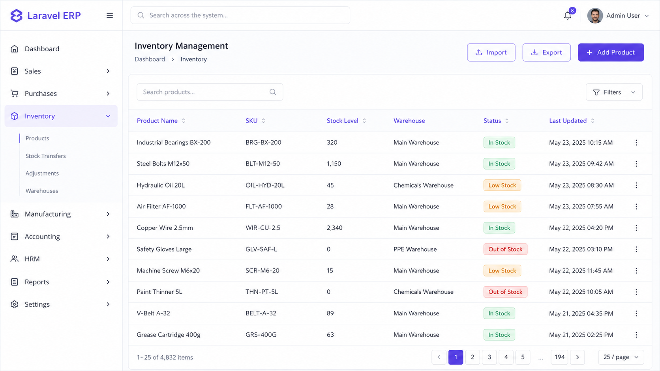Focus the global Search across the system field
Image resolution: width=660 pixels, height=371 pixels.
(240, 15)
